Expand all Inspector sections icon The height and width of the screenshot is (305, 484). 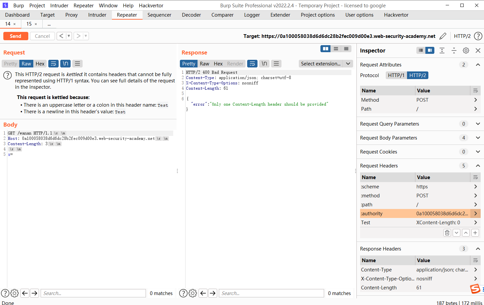pyautogui.click(x=442, y=51)
